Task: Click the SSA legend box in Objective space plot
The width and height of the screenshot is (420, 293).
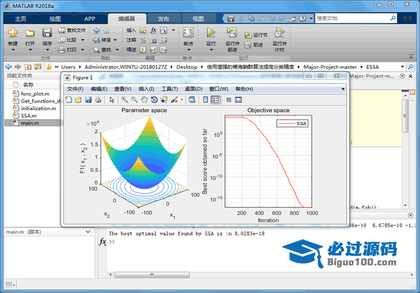Action: [x=292, y=124]
